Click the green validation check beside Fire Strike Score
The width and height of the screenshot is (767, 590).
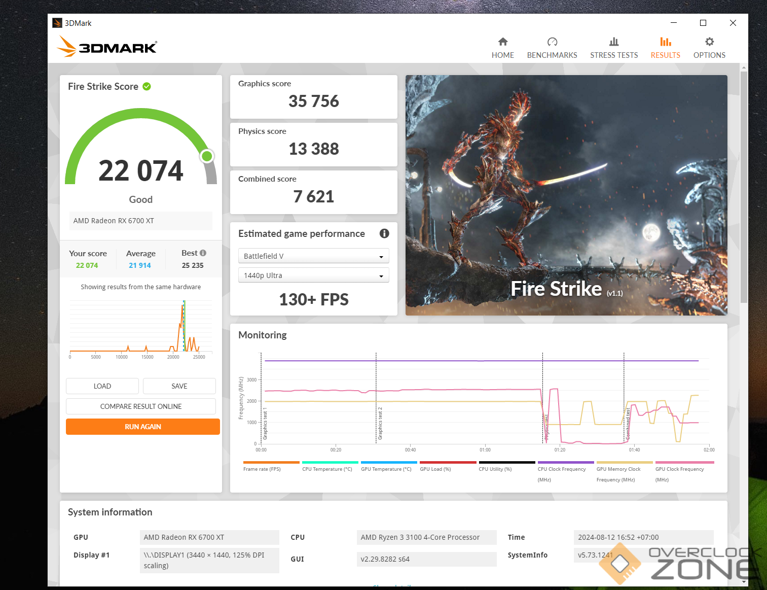[x=147, y=86]
